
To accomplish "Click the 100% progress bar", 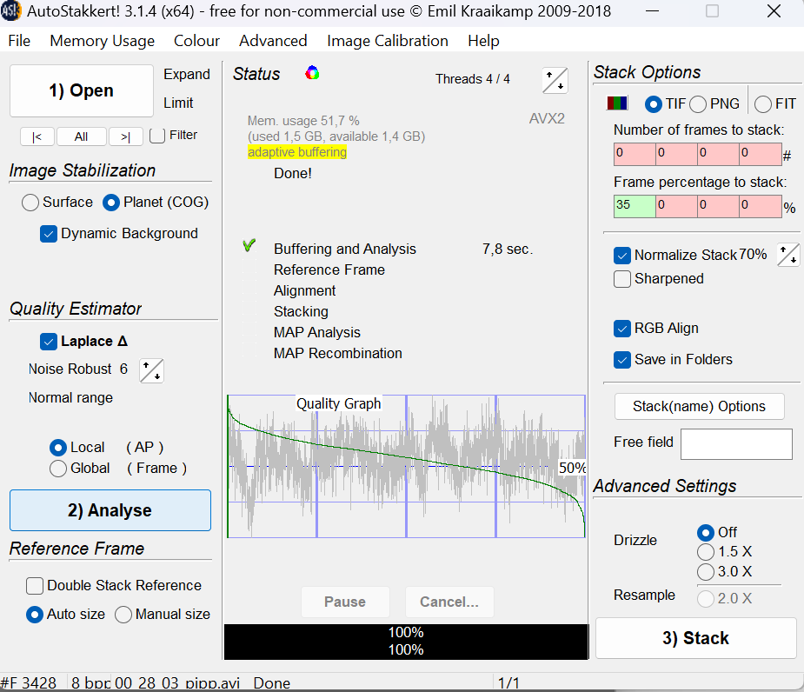I will 406,642.
